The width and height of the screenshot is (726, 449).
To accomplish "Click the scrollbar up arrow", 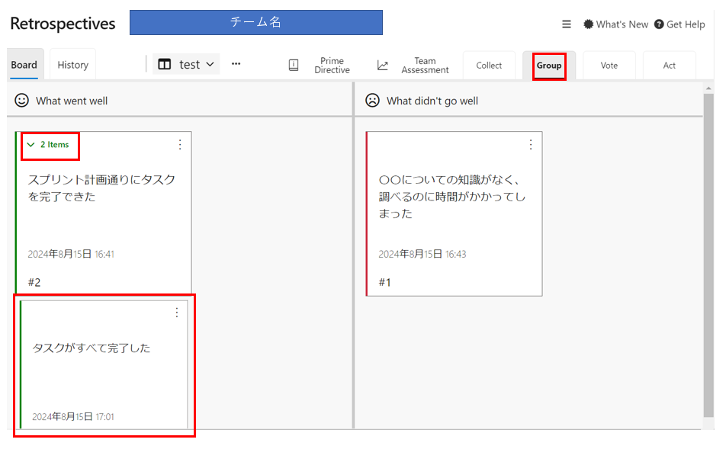I will [x=708, y=88].
